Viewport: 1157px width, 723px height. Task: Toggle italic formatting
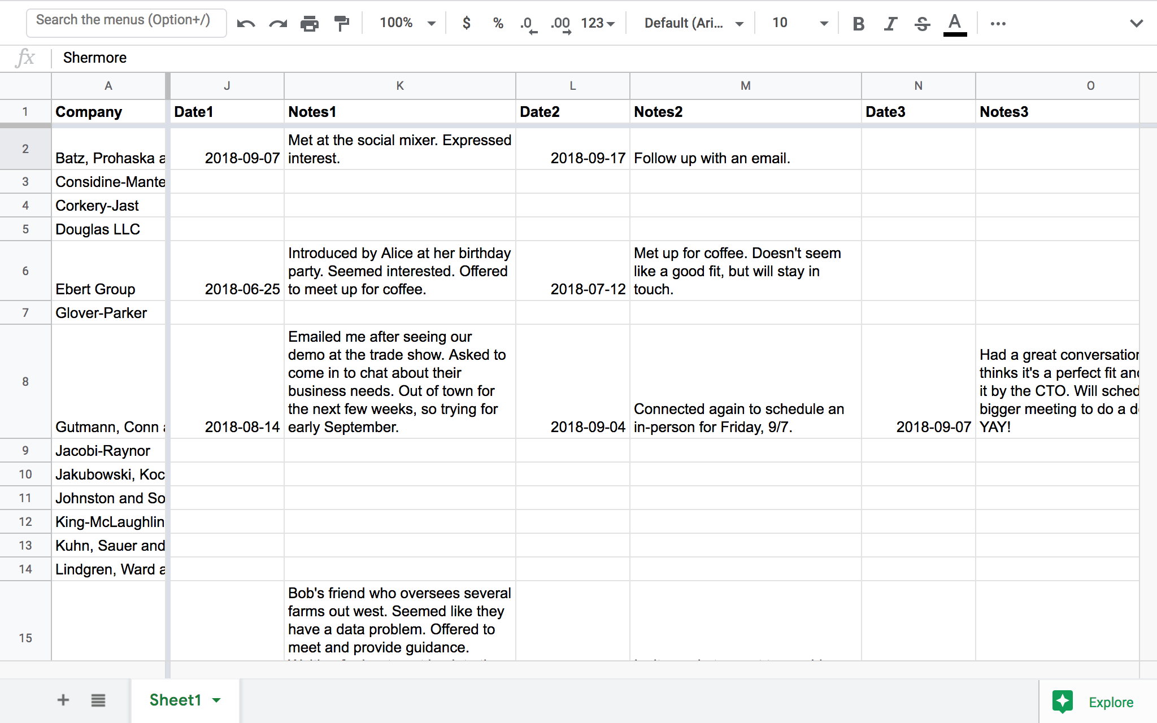click(x=890, y=23)
